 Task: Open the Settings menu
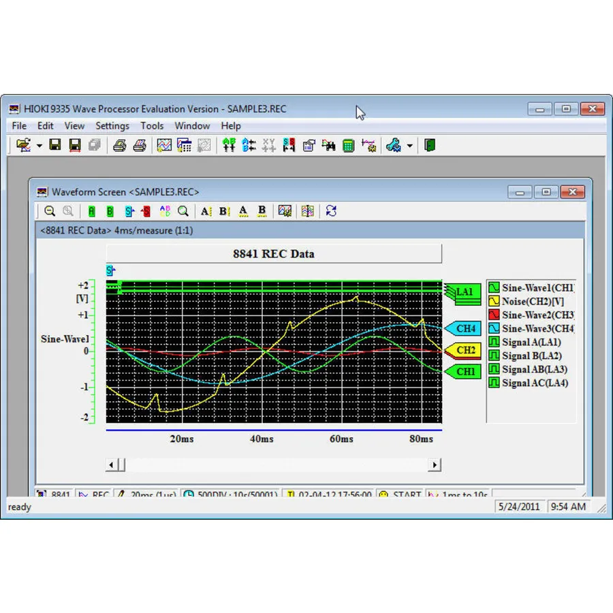point(112,126)
